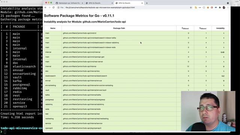
Task: Click the browser forward arrow
Action: [49, 7]
